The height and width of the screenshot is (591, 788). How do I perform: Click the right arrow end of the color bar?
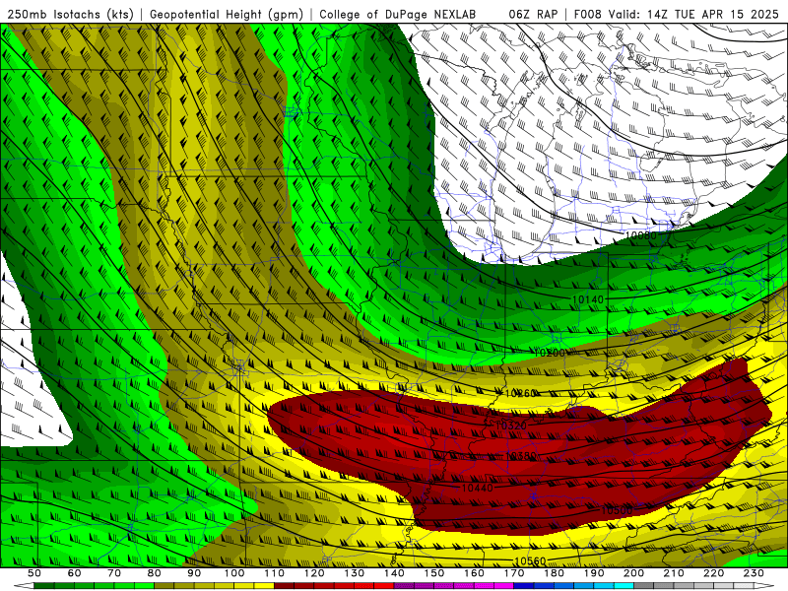tap(764, 585)
